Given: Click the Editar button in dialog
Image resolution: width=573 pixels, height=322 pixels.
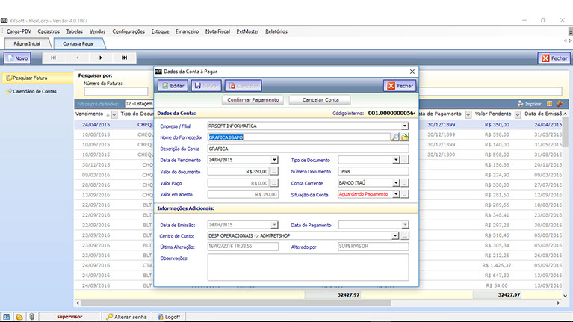Looking at the screenshot, I should click(172, 86).
